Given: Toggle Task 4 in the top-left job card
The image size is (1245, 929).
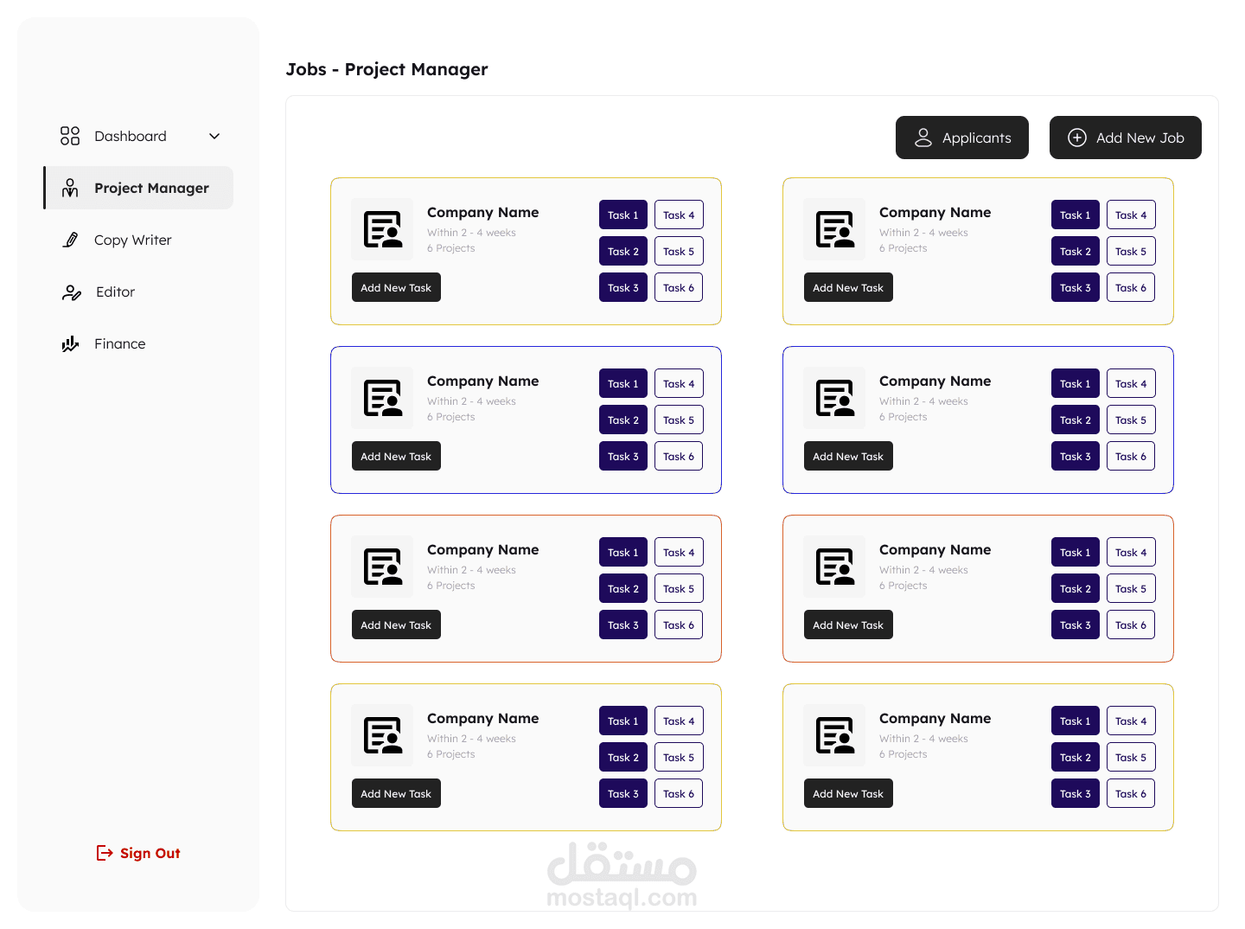Looking at the screenshot, I should [679, 215].
